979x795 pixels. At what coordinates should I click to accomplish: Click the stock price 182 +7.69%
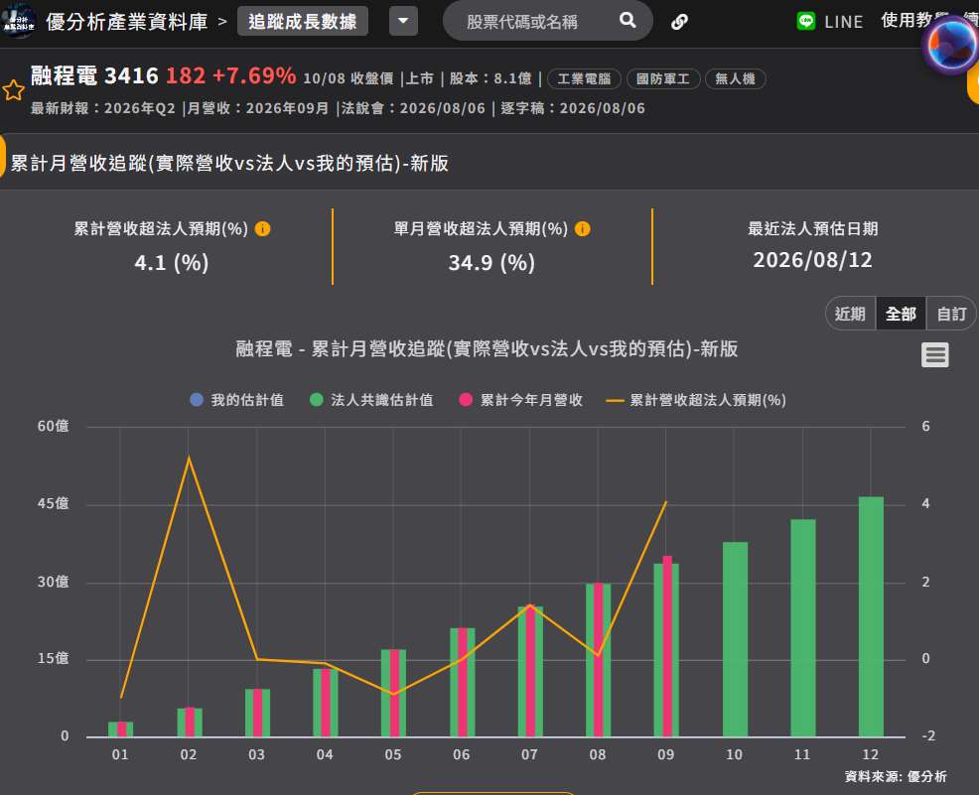(x=230, y=75)
